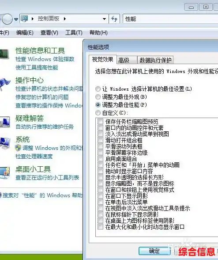Click 调整 Windows 的外观和性能 link
218x260 pixels.
point(53,148)
